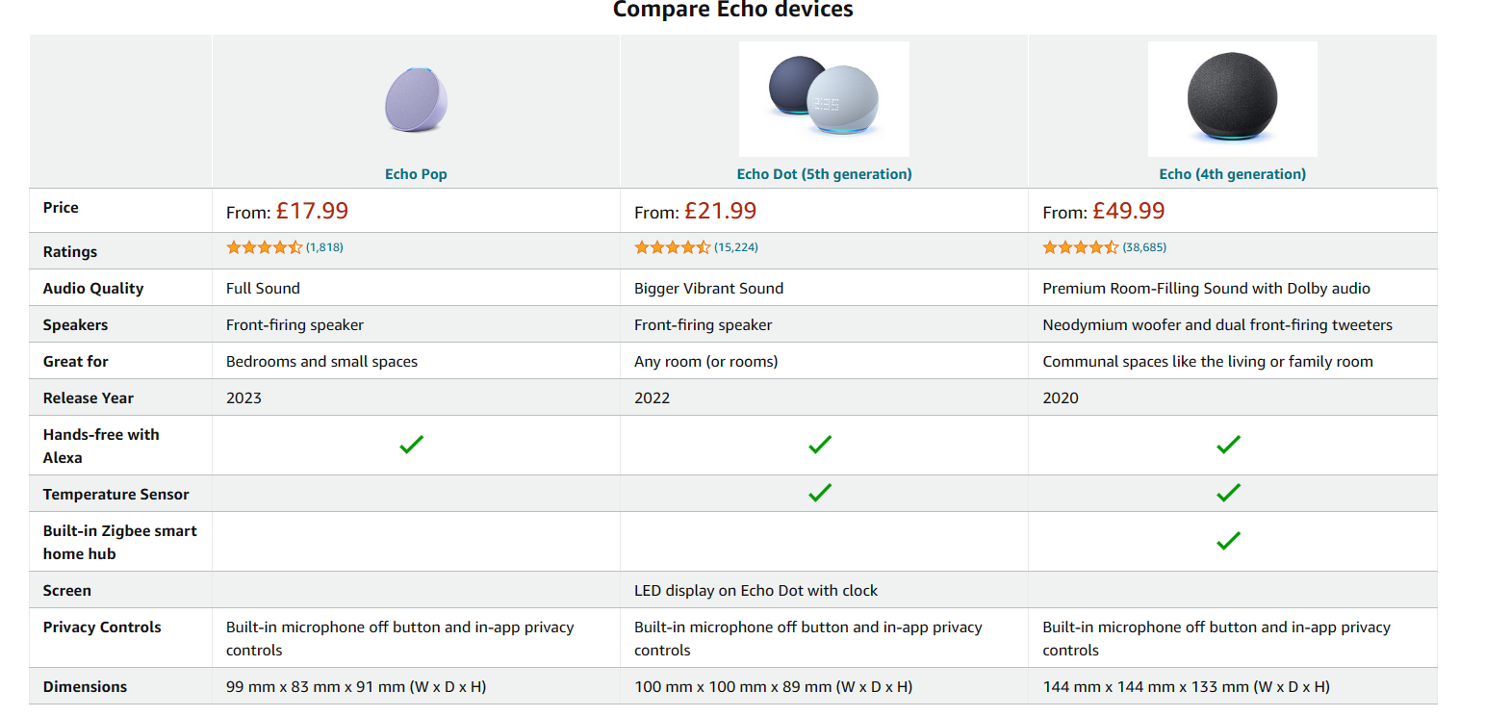Click the Echo Pop £17.99 price
This screenshot has height=717, width=1485.
pos(312,211)
